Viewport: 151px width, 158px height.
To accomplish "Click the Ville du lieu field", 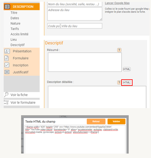I will [x=81, y=26].
